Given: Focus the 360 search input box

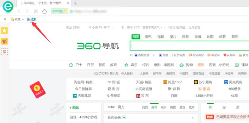Looking at the screenshot, I should tap(189, 46).
